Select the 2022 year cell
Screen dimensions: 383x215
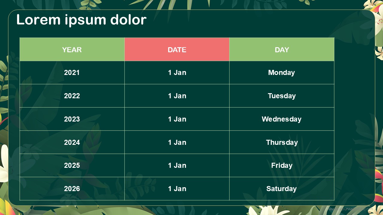72,96
